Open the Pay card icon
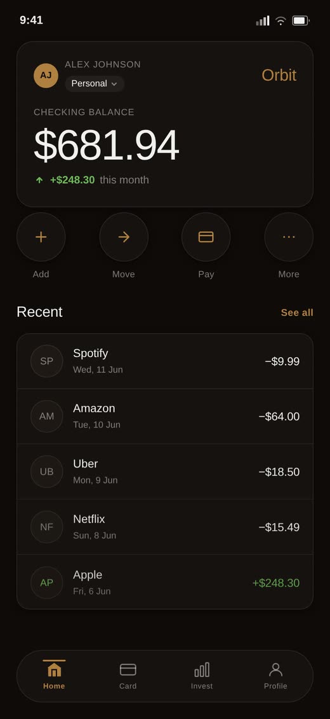This screenshot has height=719, width=330. coord(206,237)
